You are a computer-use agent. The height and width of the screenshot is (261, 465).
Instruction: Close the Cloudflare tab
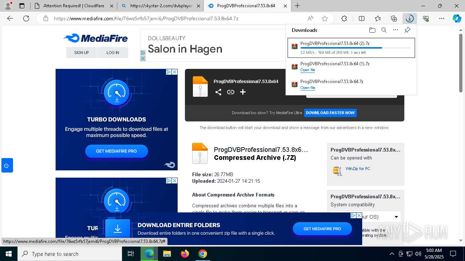pyautogui.click(x=112, y=6)
